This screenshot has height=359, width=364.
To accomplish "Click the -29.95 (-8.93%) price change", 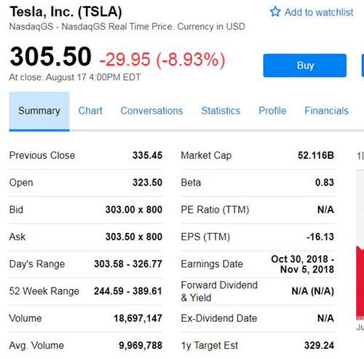I will 162,60.
